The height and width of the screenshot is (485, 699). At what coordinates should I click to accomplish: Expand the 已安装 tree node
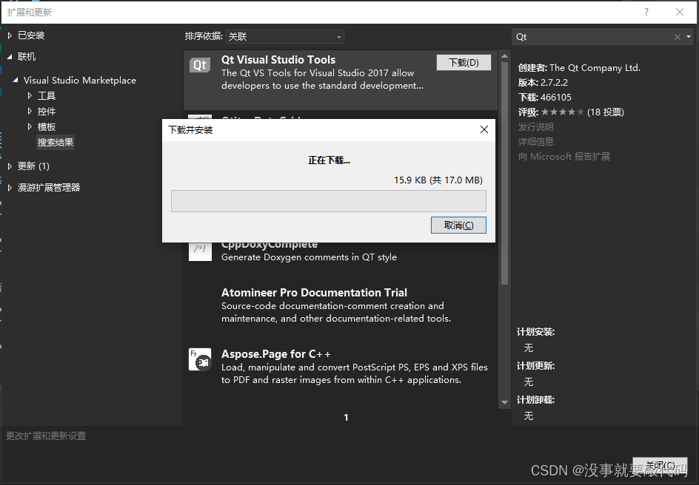pyautogui.click(x=10, y=35)
